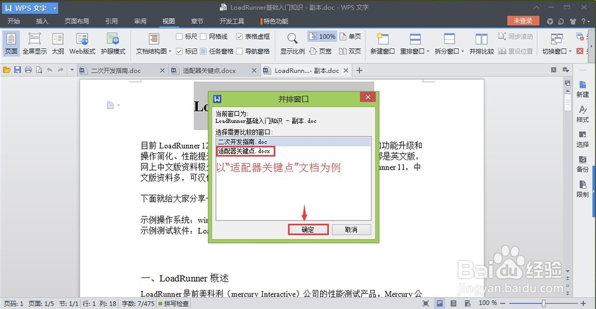Open file with the folder icon
This screenshot has width=596, height=309.
click(6, 70)
